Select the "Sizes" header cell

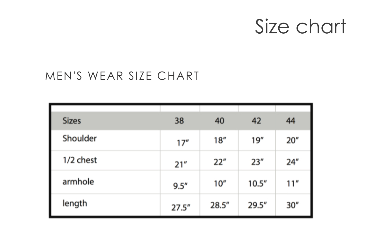72,121
